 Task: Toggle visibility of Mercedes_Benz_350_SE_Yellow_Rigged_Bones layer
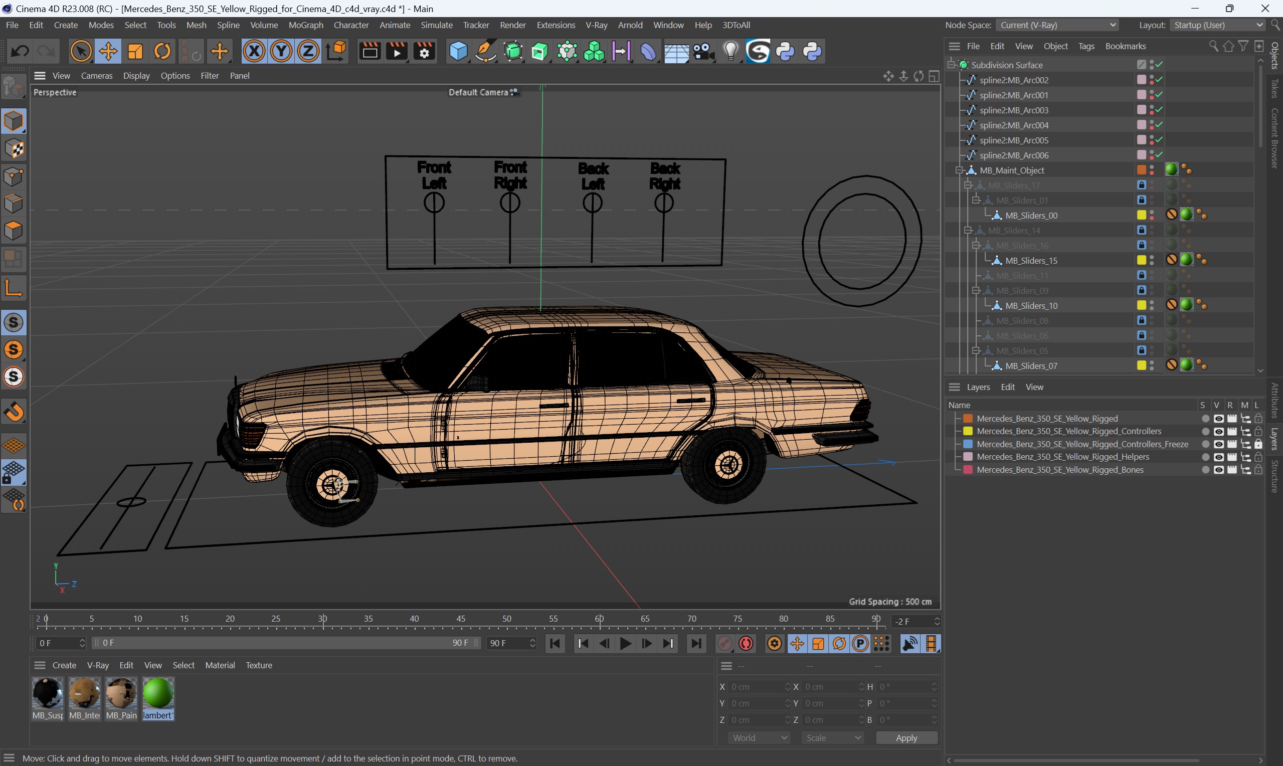click(x=1218, y=470)
